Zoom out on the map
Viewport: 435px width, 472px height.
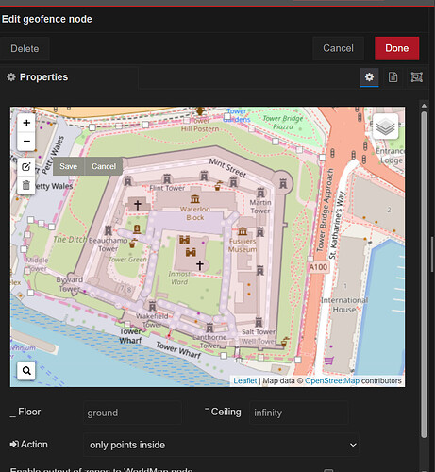26,141
